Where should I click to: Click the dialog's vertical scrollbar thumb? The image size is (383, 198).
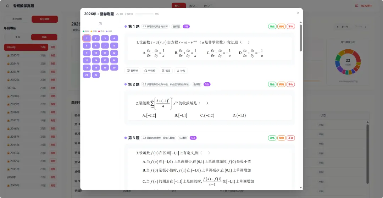(x=301, y=38)
